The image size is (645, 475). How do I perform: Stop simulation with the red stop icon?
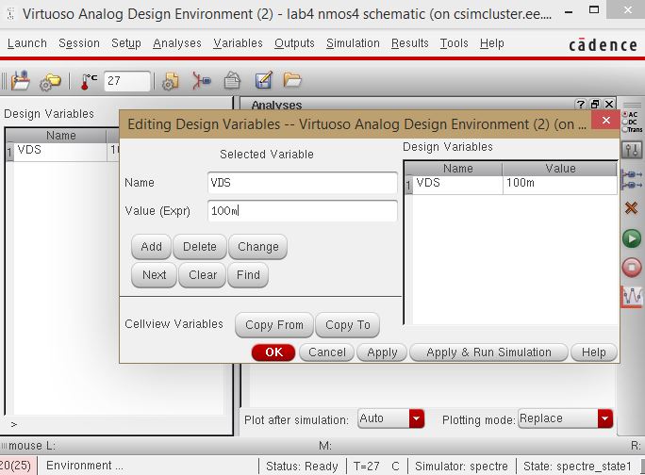tap(632, 268)
